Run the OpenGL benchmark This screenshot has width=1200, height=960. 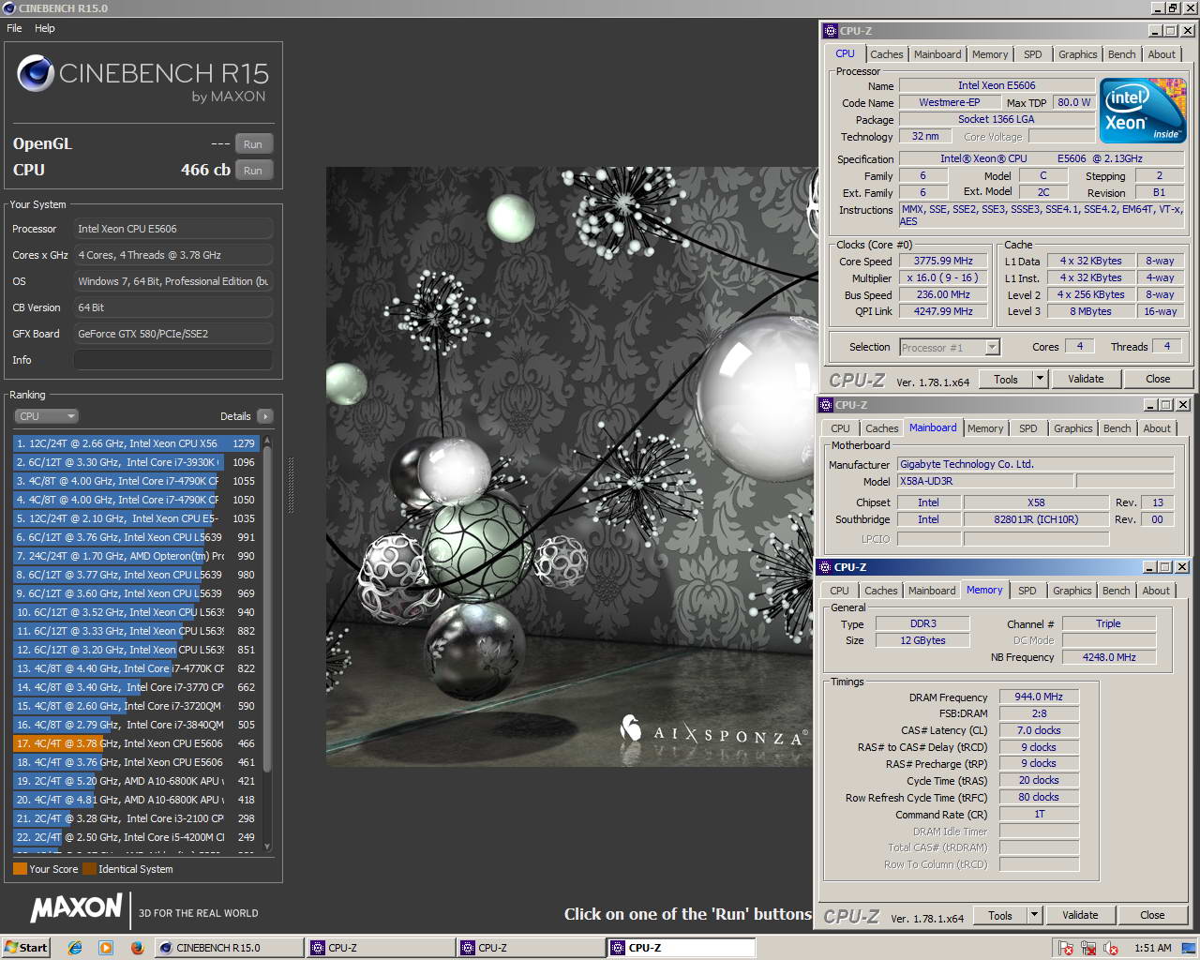pos(253,144)
